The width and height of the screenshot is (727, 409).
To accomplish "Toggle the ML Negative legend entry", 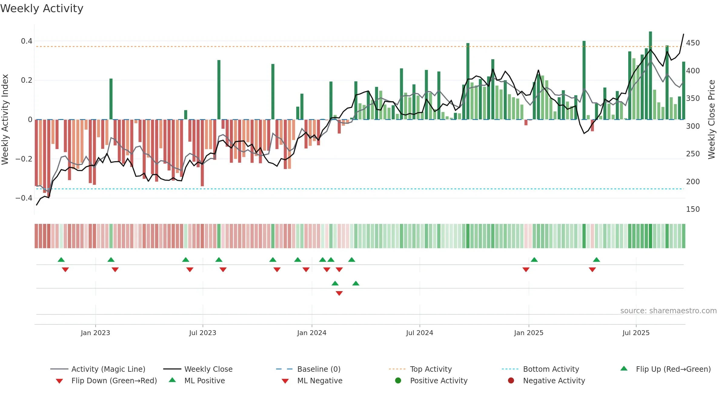I will click(312, 381).
